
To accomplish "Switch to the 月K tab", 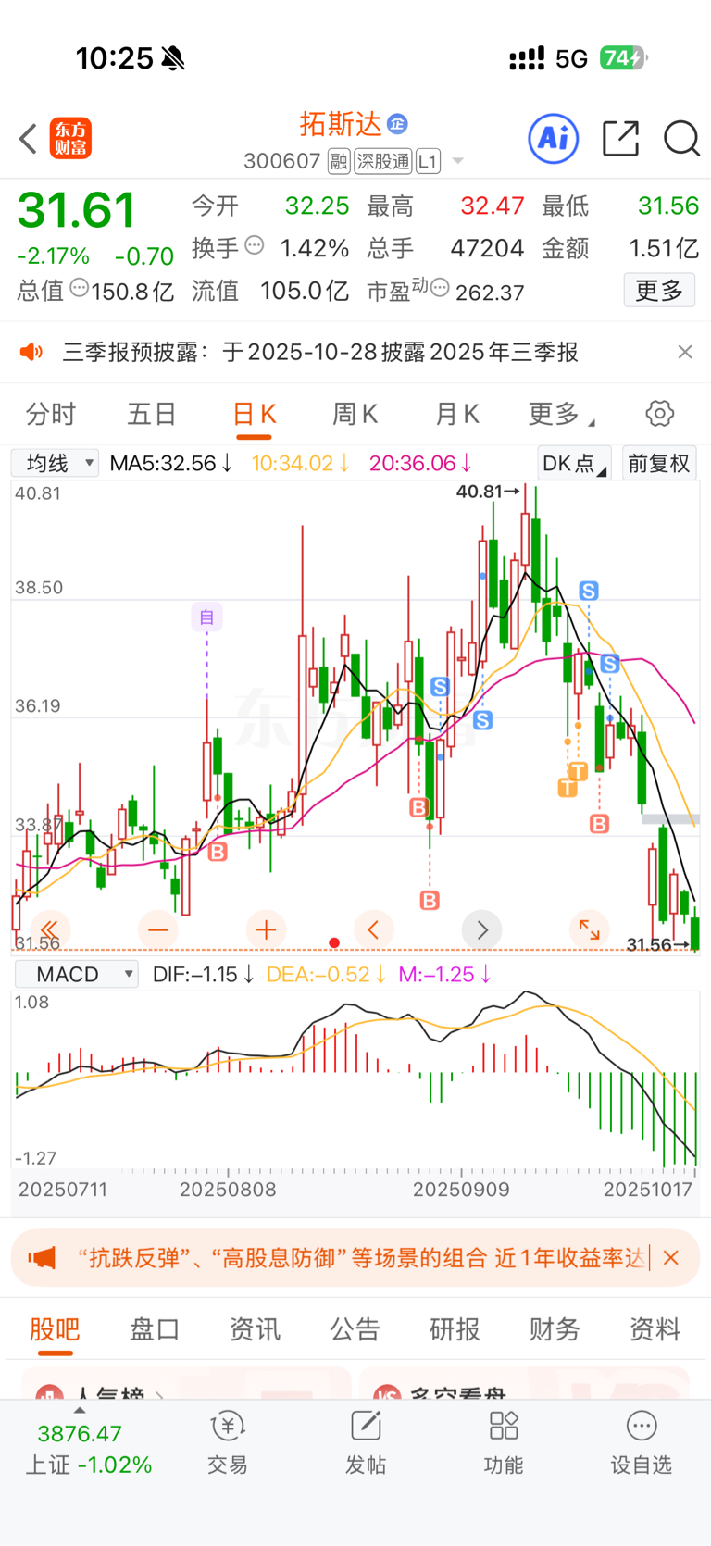I will (457, 414).
